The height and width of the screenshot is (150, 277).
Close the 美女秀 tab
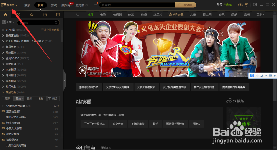point(72,5)
